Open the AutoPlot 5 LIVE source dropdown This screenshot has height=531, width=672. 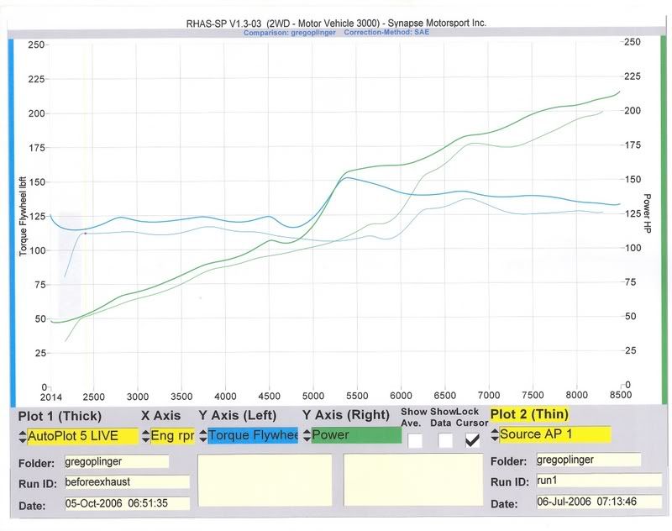82,436
